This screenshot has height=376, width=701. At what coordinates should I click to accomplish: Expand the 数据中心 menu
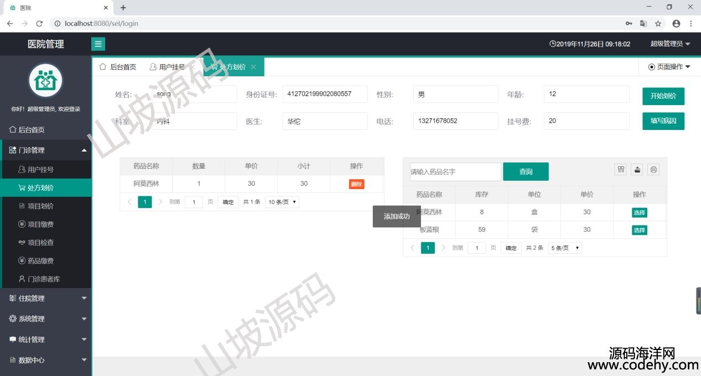45,360
